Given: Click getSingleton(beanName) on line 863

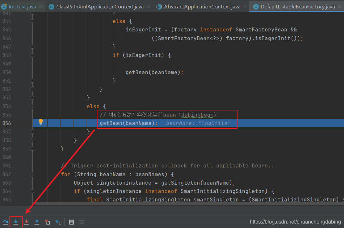Looking at the screenshot, I should click(x=196, y=183).
